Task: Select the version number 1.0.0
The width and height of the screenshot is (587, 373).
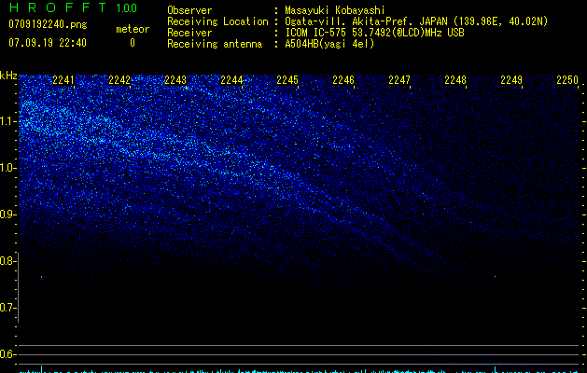Action: click(x=127, y=8)
